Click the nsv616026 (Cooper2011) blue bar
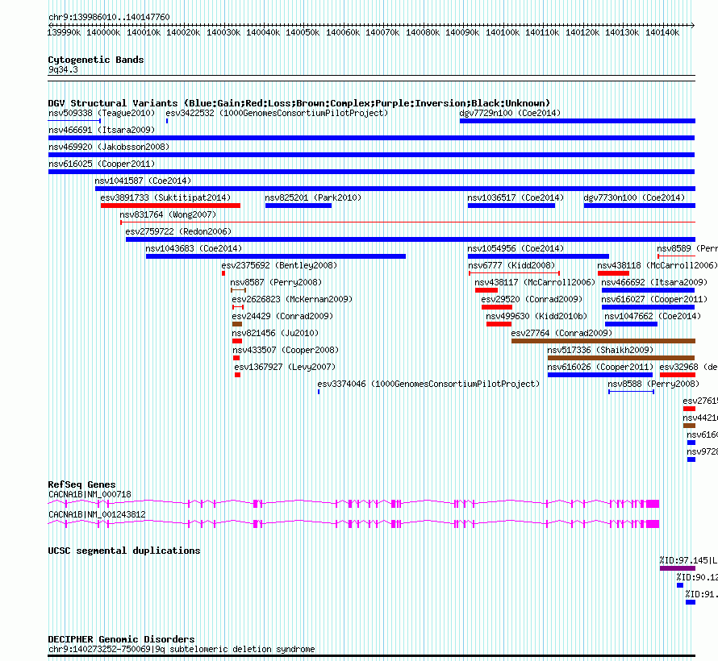The width and height of the screenshot is (718, 661). coord(600,375)
